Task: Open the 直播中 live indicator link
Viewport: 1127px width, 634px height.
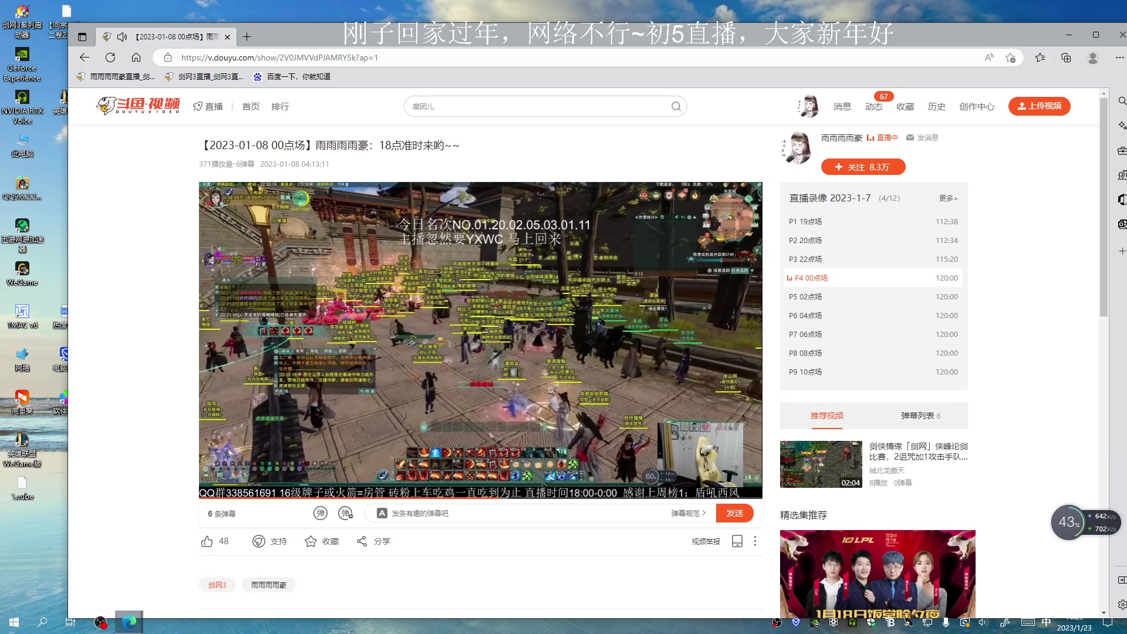Action: [882, 137]
